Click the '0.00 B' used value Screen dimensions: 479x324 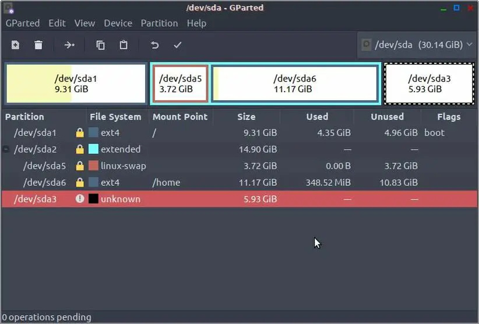click(x=338, y=165)
